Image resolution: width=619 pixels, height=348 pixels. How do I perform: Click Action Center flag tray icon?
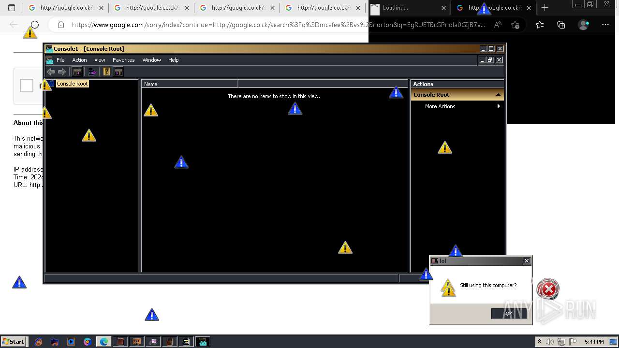(x=573, y=342)
